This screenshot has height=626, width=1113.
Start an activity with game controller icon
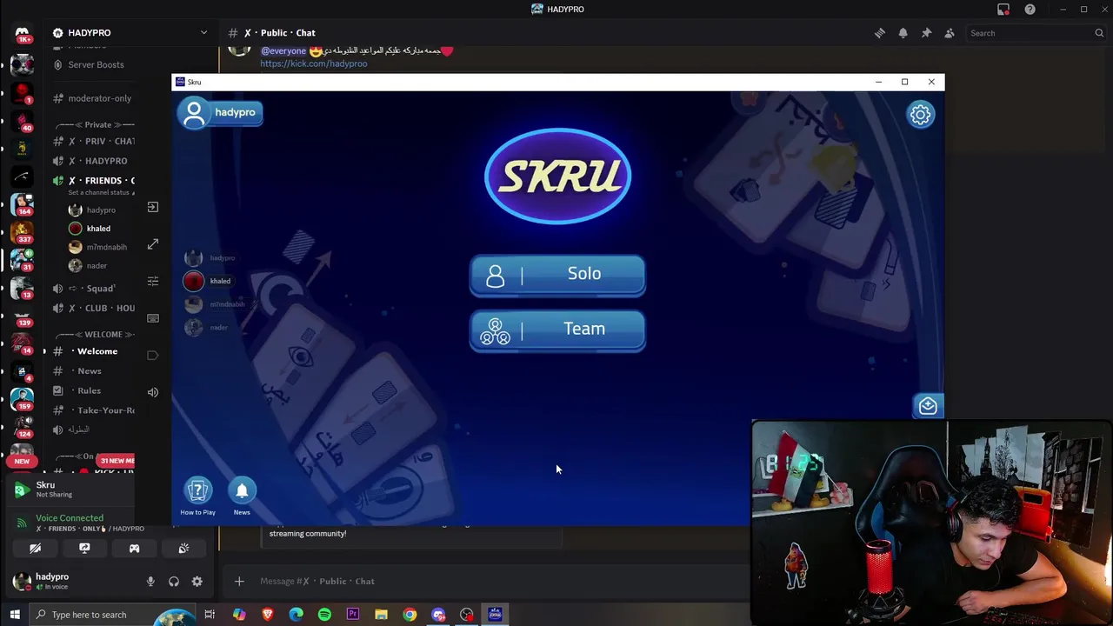tap(134, 549)
